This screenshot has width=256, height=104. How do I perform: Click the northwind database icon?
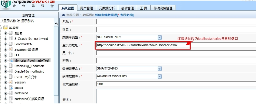coord(11,93)
